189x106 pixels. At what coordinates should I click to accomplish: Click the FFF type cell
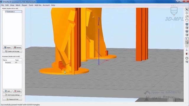coord(16,63)
